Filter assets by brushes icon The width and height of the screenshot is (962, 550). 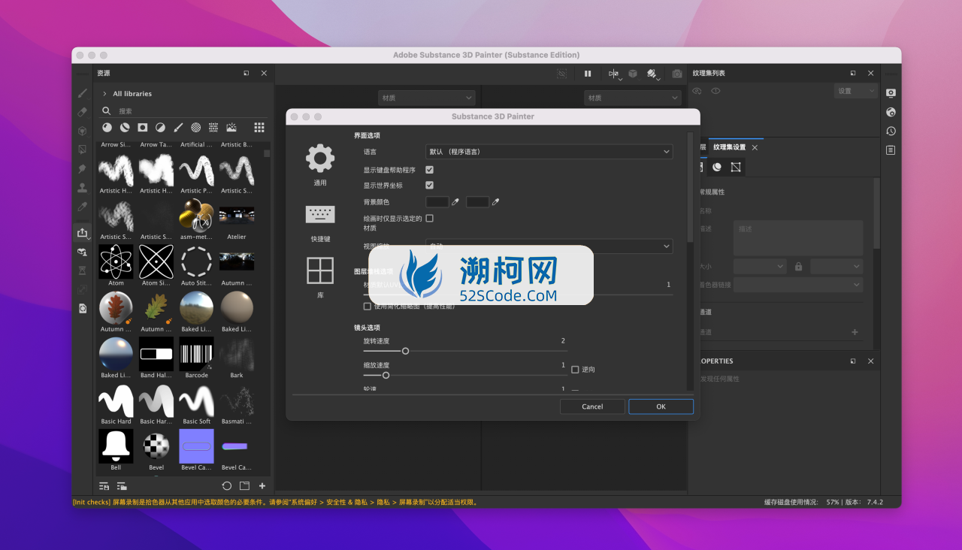pyautogui.click(x=178, y=128)
